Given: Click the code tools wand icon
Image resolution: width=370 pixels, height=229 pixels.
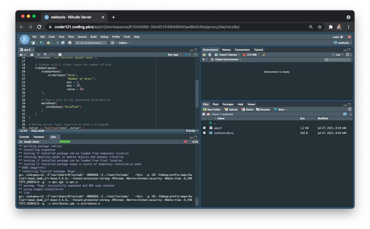Looking at the screenshot, I should (x=52, y=55).
